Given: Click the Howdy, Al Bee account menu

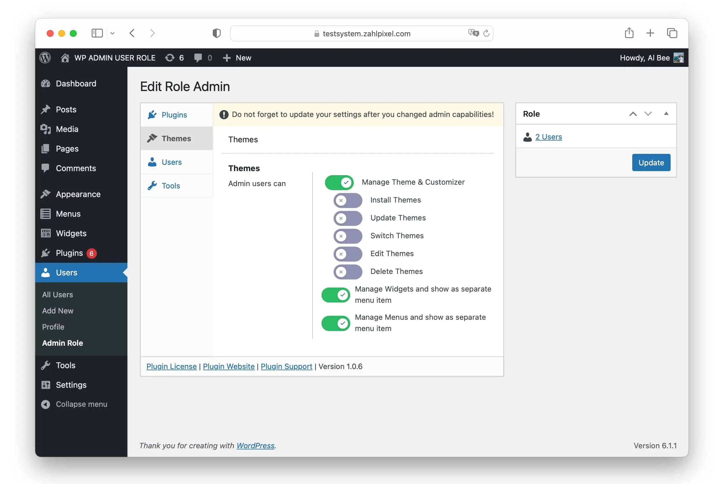Looking at the screenshot, I should pyautogui.click(x=651, y=58).
